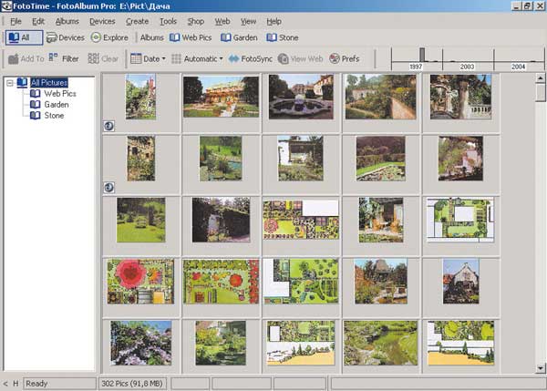Click the Clear button

103,58
